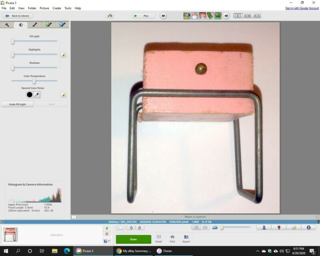
Task: Open the People panel button
Action: point(264,228)
